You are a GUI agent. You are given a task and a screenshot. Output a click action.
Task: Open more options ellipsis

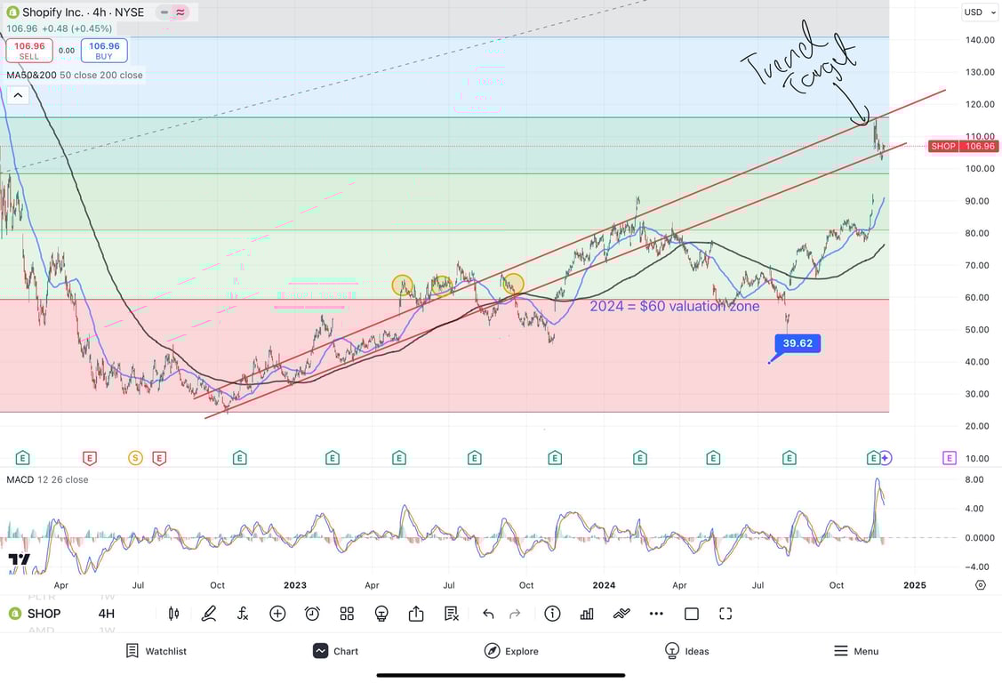656,614
